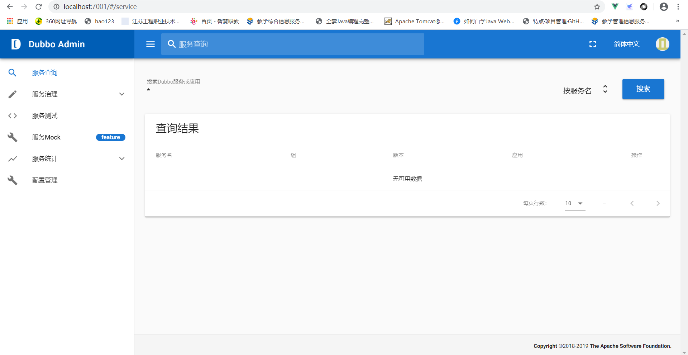Click the 按服务名 search-type stepper arrows
The image size is (688, 355).
[x=605, y=89]
